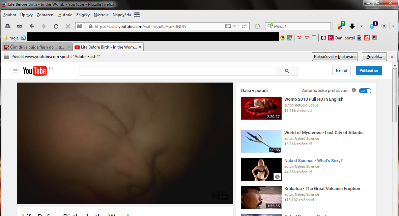Close the 'Čím dříve půjde flash' tab
This screenshot has height=216, width=399.
pyautogui.click(x=69, y=47)
